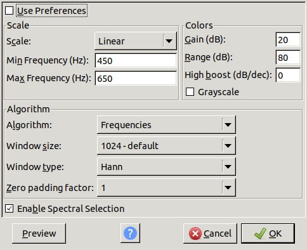Enable the Grayscale checkbox
This screenshot has width=307, height=250.
click(x=190, y=92)
